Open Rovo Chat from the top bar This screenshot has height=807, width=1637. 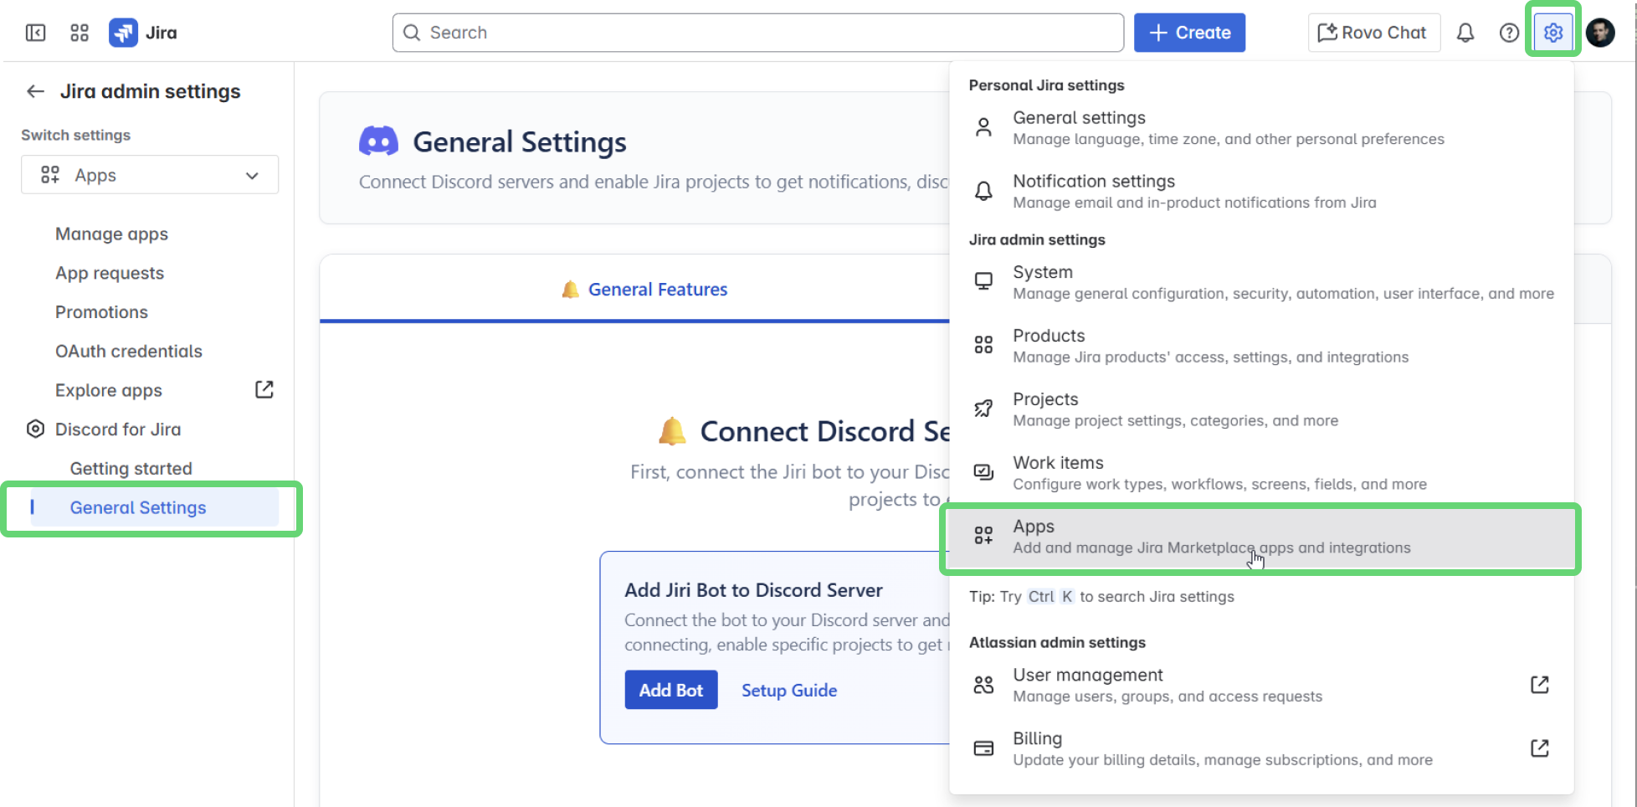pos(1373,32)
